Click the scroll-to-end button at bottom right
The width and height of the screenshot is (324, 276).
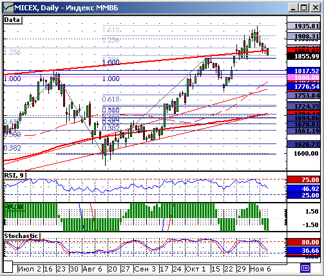point(305,268)
